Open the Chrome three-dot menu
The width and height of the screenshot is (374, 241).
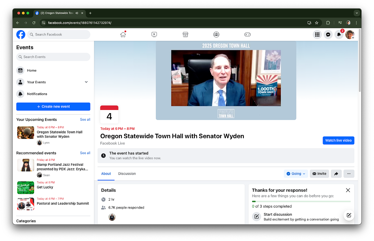356,23
